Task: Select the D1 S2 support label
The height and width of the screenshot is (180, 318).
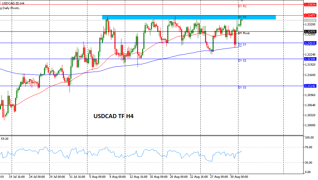Action: [242, 60]
